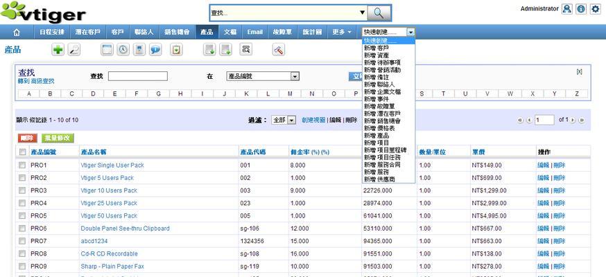Image resolution: width=606 pixels, height=277 pixels.
Task: Show the world clock icon
Action: coord(123,50)
